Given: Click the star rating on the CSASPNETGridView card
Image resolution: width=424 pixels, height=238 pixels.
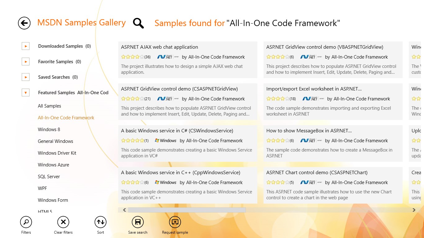Looking at the screenshot, I should pyautogui.click(x=133, y=99).
